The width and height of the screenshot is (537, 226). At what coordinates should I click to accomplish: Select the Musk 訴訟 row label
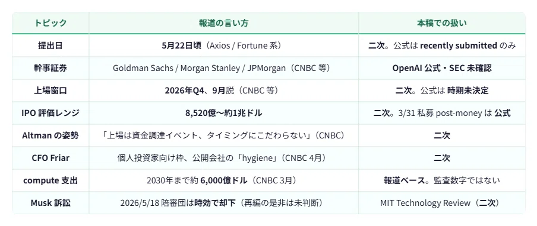50,203
